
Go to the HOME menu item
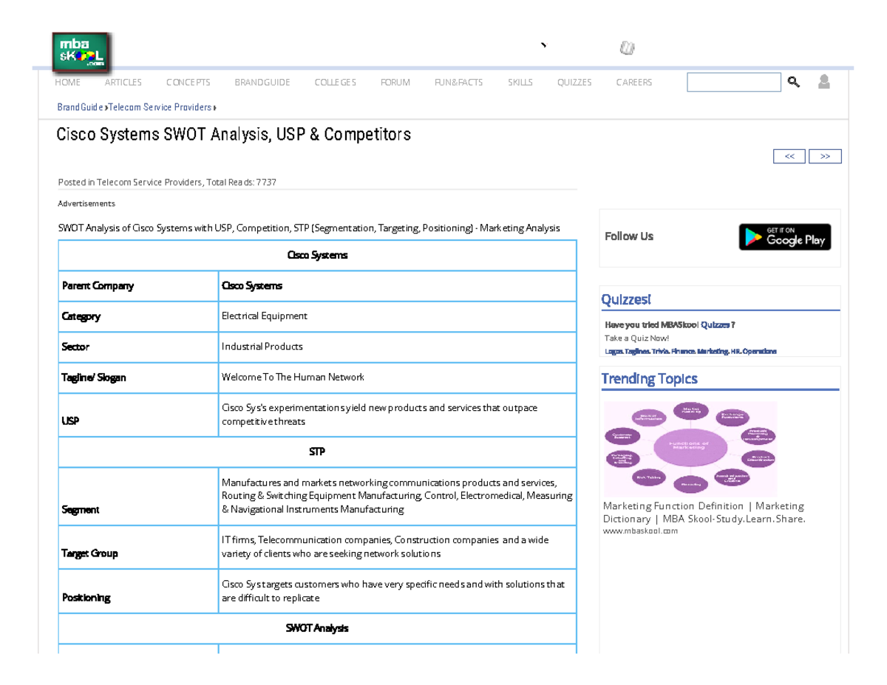(x=68, y=82)
